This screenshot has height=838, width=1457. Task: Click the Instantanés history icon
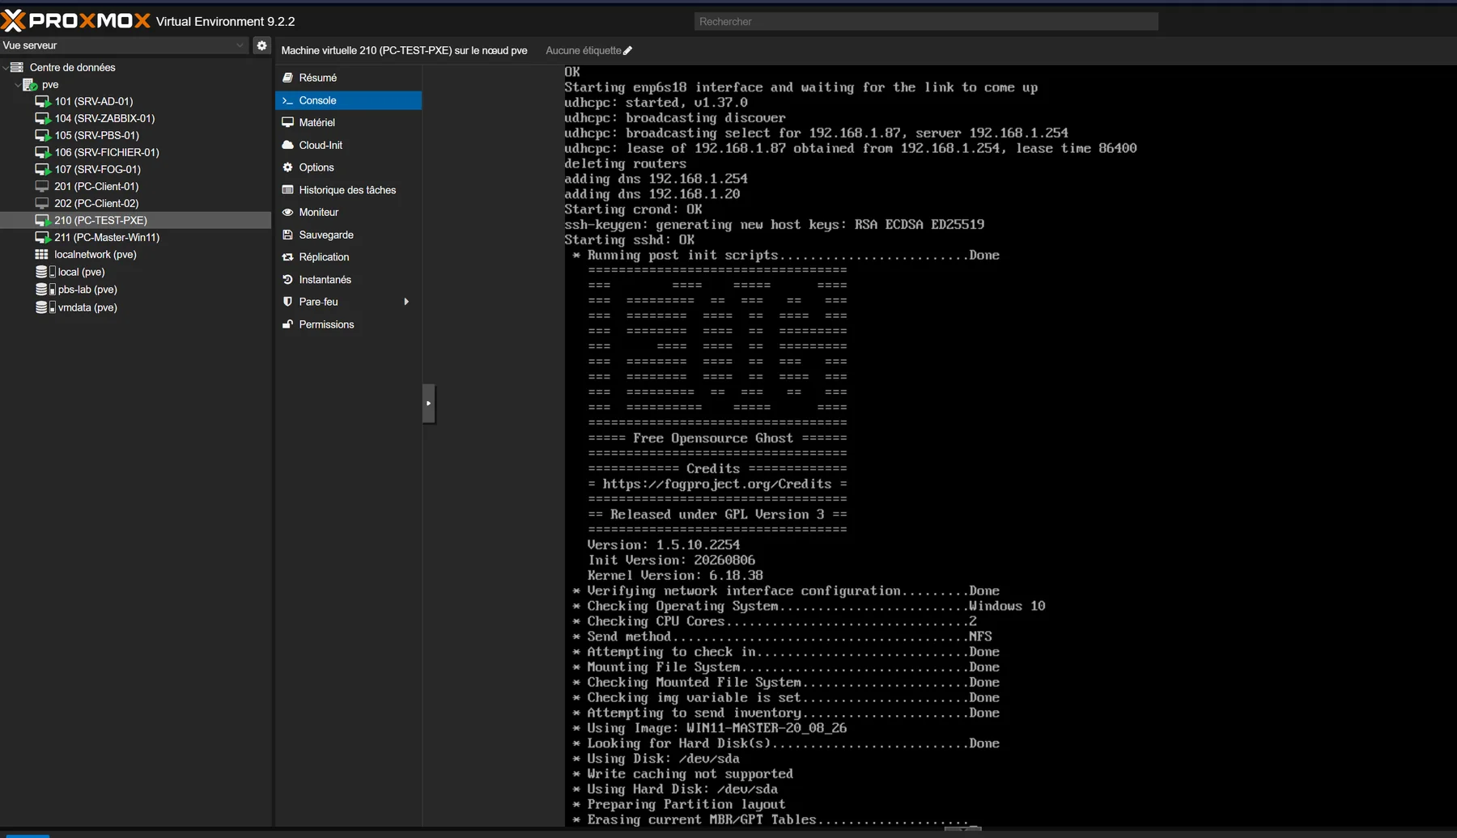(x=287, y=279)
